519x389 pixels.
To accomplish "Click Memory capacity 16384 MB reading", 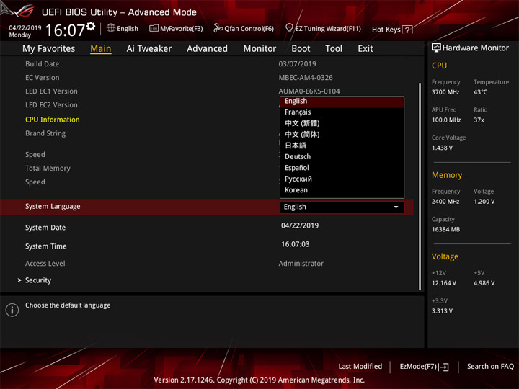I will (x=445, y=230).
